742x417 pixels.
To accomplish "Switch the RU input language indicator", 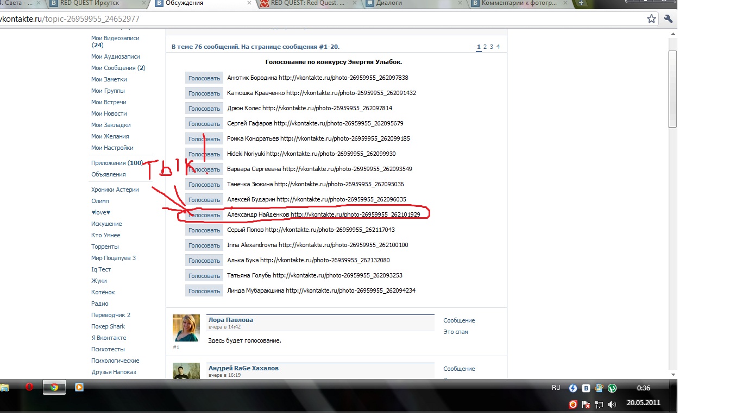I will 556,388.
